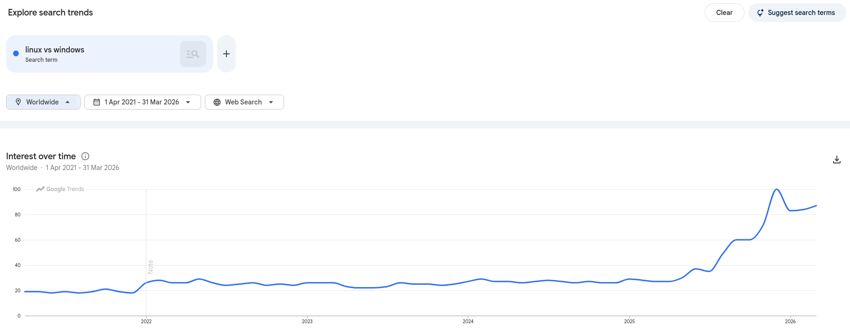This screenshot has width=850, height=333.
Task: Click the Interest over time section title
Action: [41, 156]
